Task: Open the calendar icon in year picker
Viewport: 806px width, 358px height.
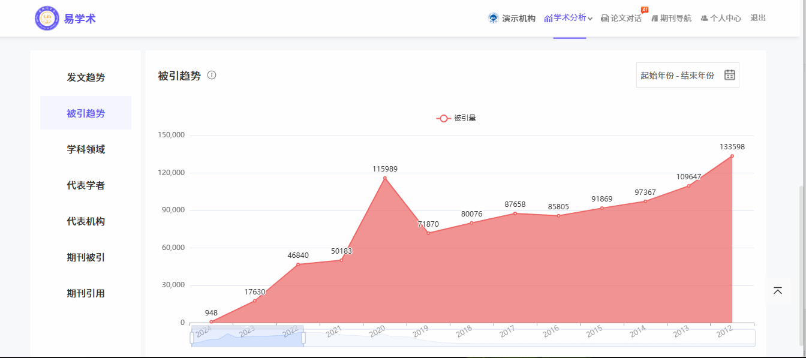Action: click(x=729, y=75)
